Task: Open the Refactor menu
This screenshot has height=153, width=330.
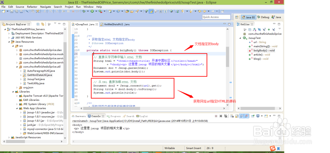Action: click(32, 7)
